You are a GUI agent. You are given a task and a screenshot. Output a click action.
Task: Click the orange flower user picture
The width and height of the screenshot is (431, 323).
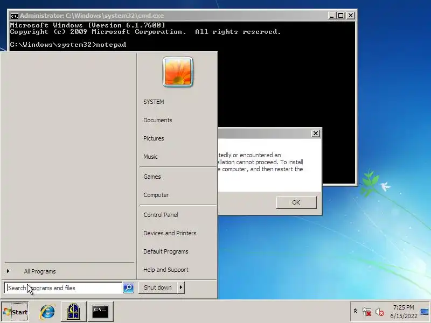coord(178,72)
